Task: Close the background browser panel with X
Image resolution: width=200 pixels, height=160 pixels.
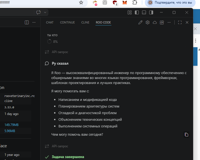Action: click(195, 29)
